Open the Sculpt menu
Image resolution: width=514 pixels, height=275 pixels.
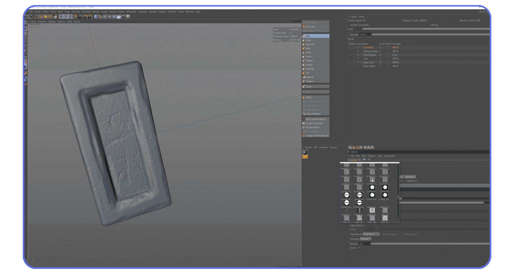tap(104, 12)
